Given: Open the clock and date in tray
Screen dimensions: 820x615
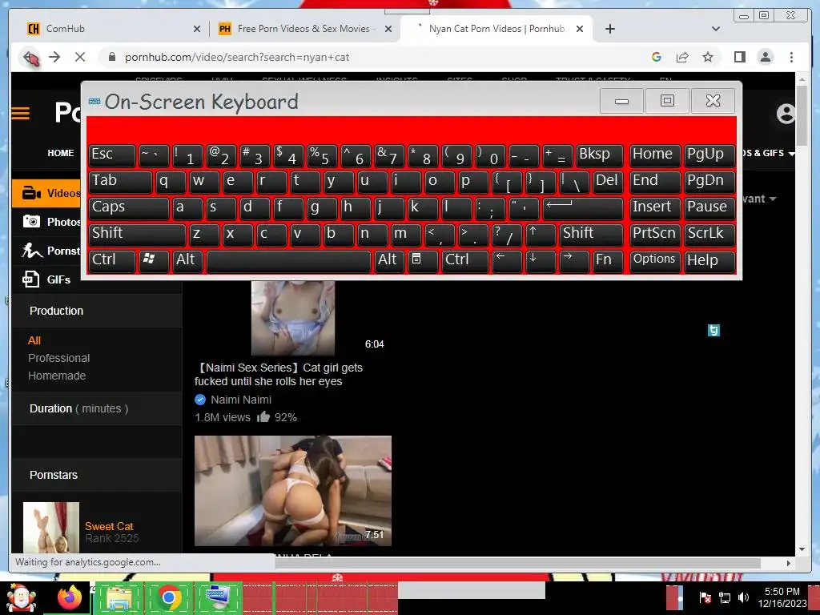Looking at the screenshot, I should click(x=782, y=597).
